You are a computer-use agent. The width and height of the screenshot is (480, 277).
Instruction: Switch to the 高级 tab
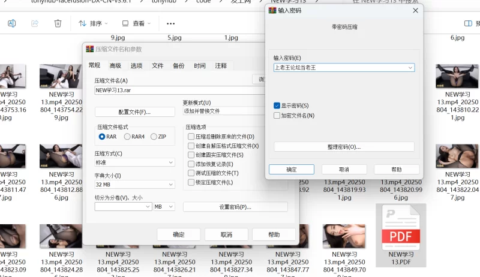(115, 66)
